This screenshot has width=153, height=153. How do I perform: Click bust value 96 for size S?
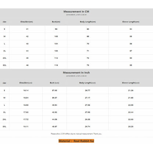56,29
